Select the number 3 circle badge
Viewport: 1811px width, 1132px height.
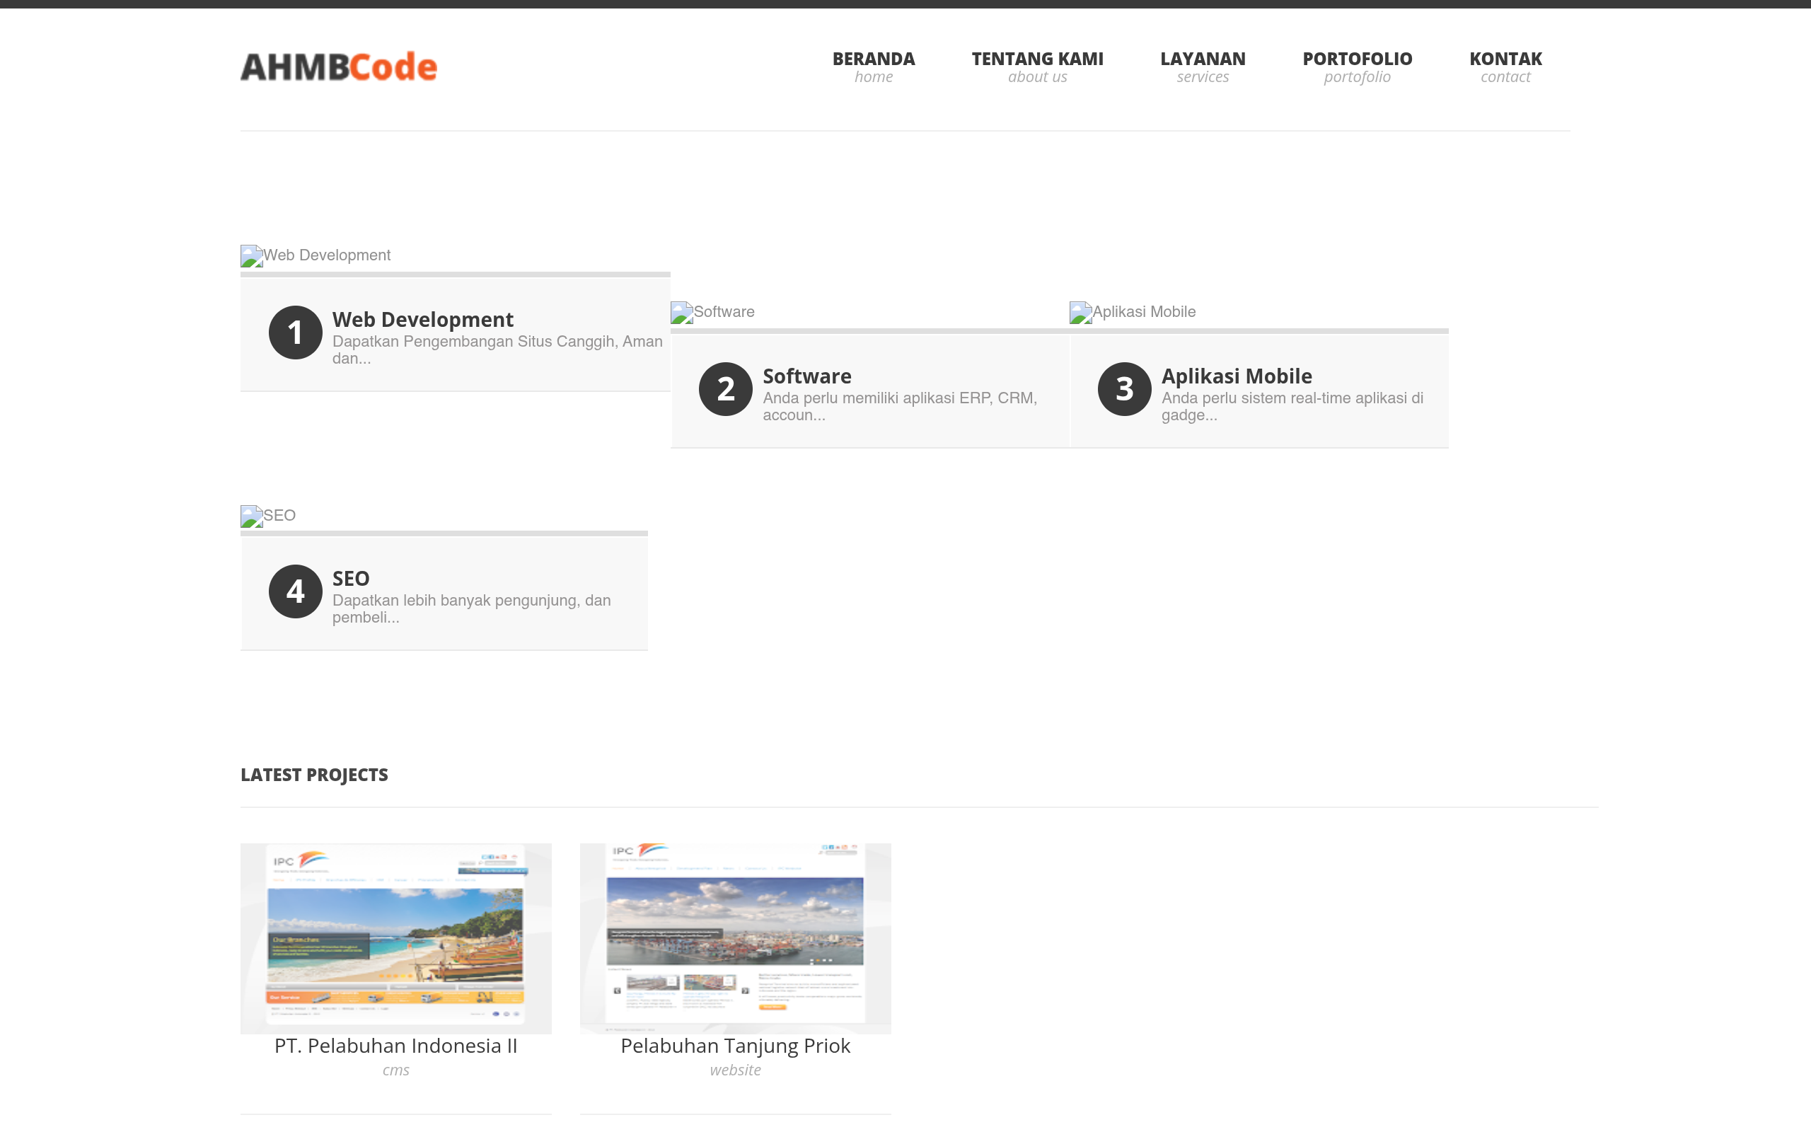pyautogui.click(x=1125, y=389)
